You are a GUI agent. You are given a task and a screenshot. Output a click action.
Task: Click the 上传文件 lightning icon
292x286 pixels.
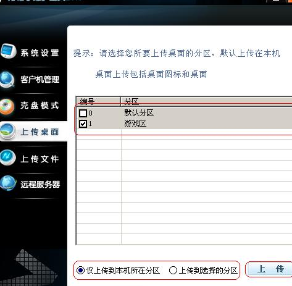(8, 158)
